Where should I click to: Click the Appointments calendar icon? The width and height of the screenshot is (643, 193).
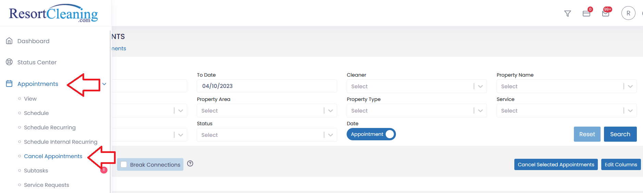[x=9, y=84]
